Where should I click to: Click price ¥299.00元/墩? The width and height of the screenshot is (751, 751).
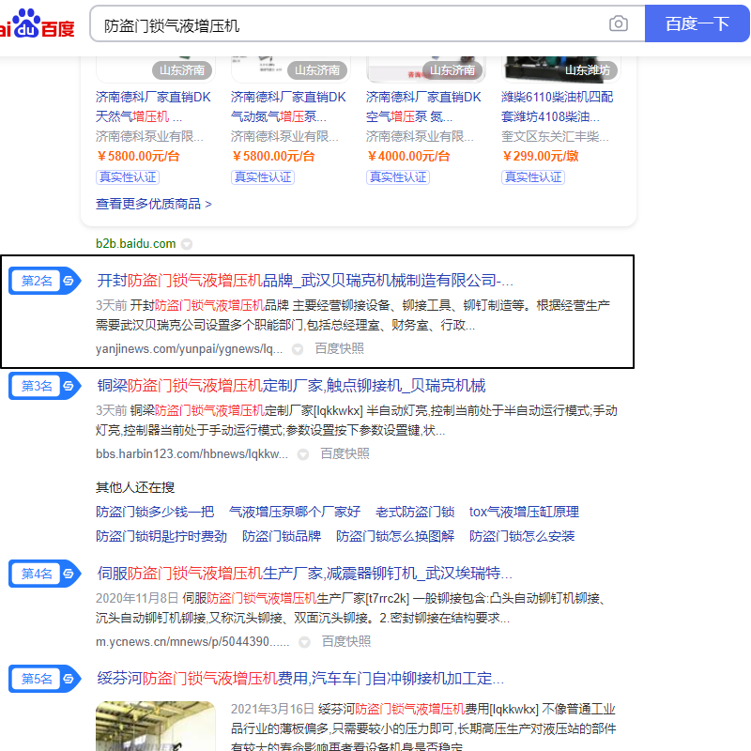coord(541,156)
